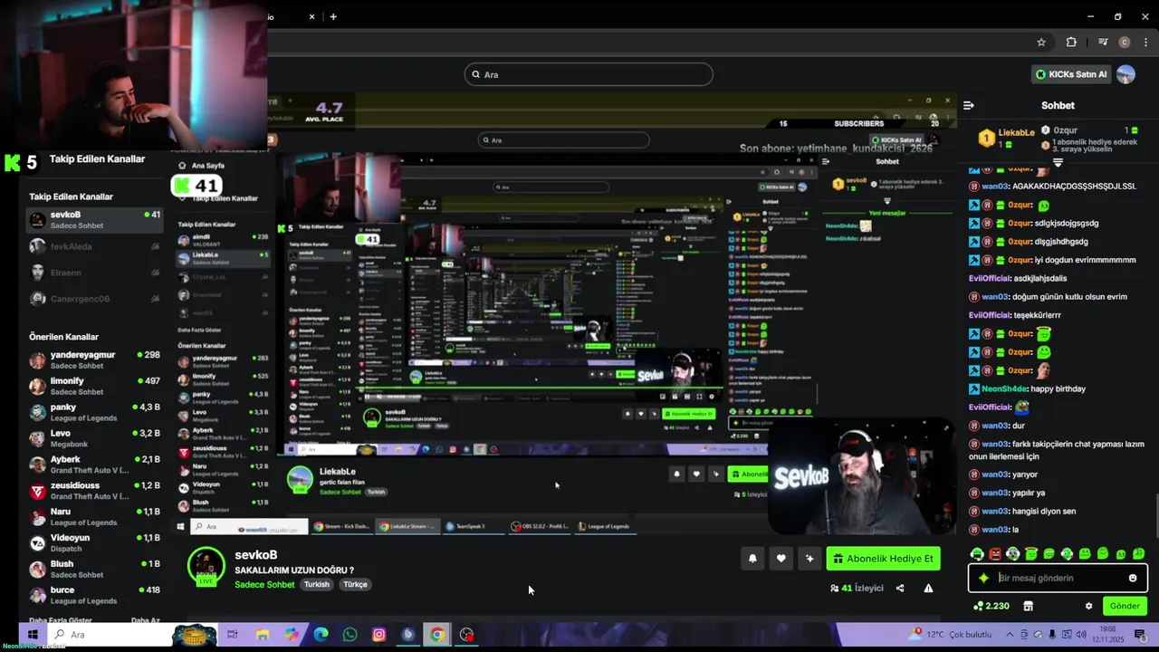The image size is (1159, 652).
Task: Open Levo Megabonk channel
Action: click(94, 438)
